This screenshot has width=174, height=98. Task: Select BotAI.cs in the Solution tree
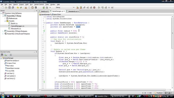[x=14, y=24]
